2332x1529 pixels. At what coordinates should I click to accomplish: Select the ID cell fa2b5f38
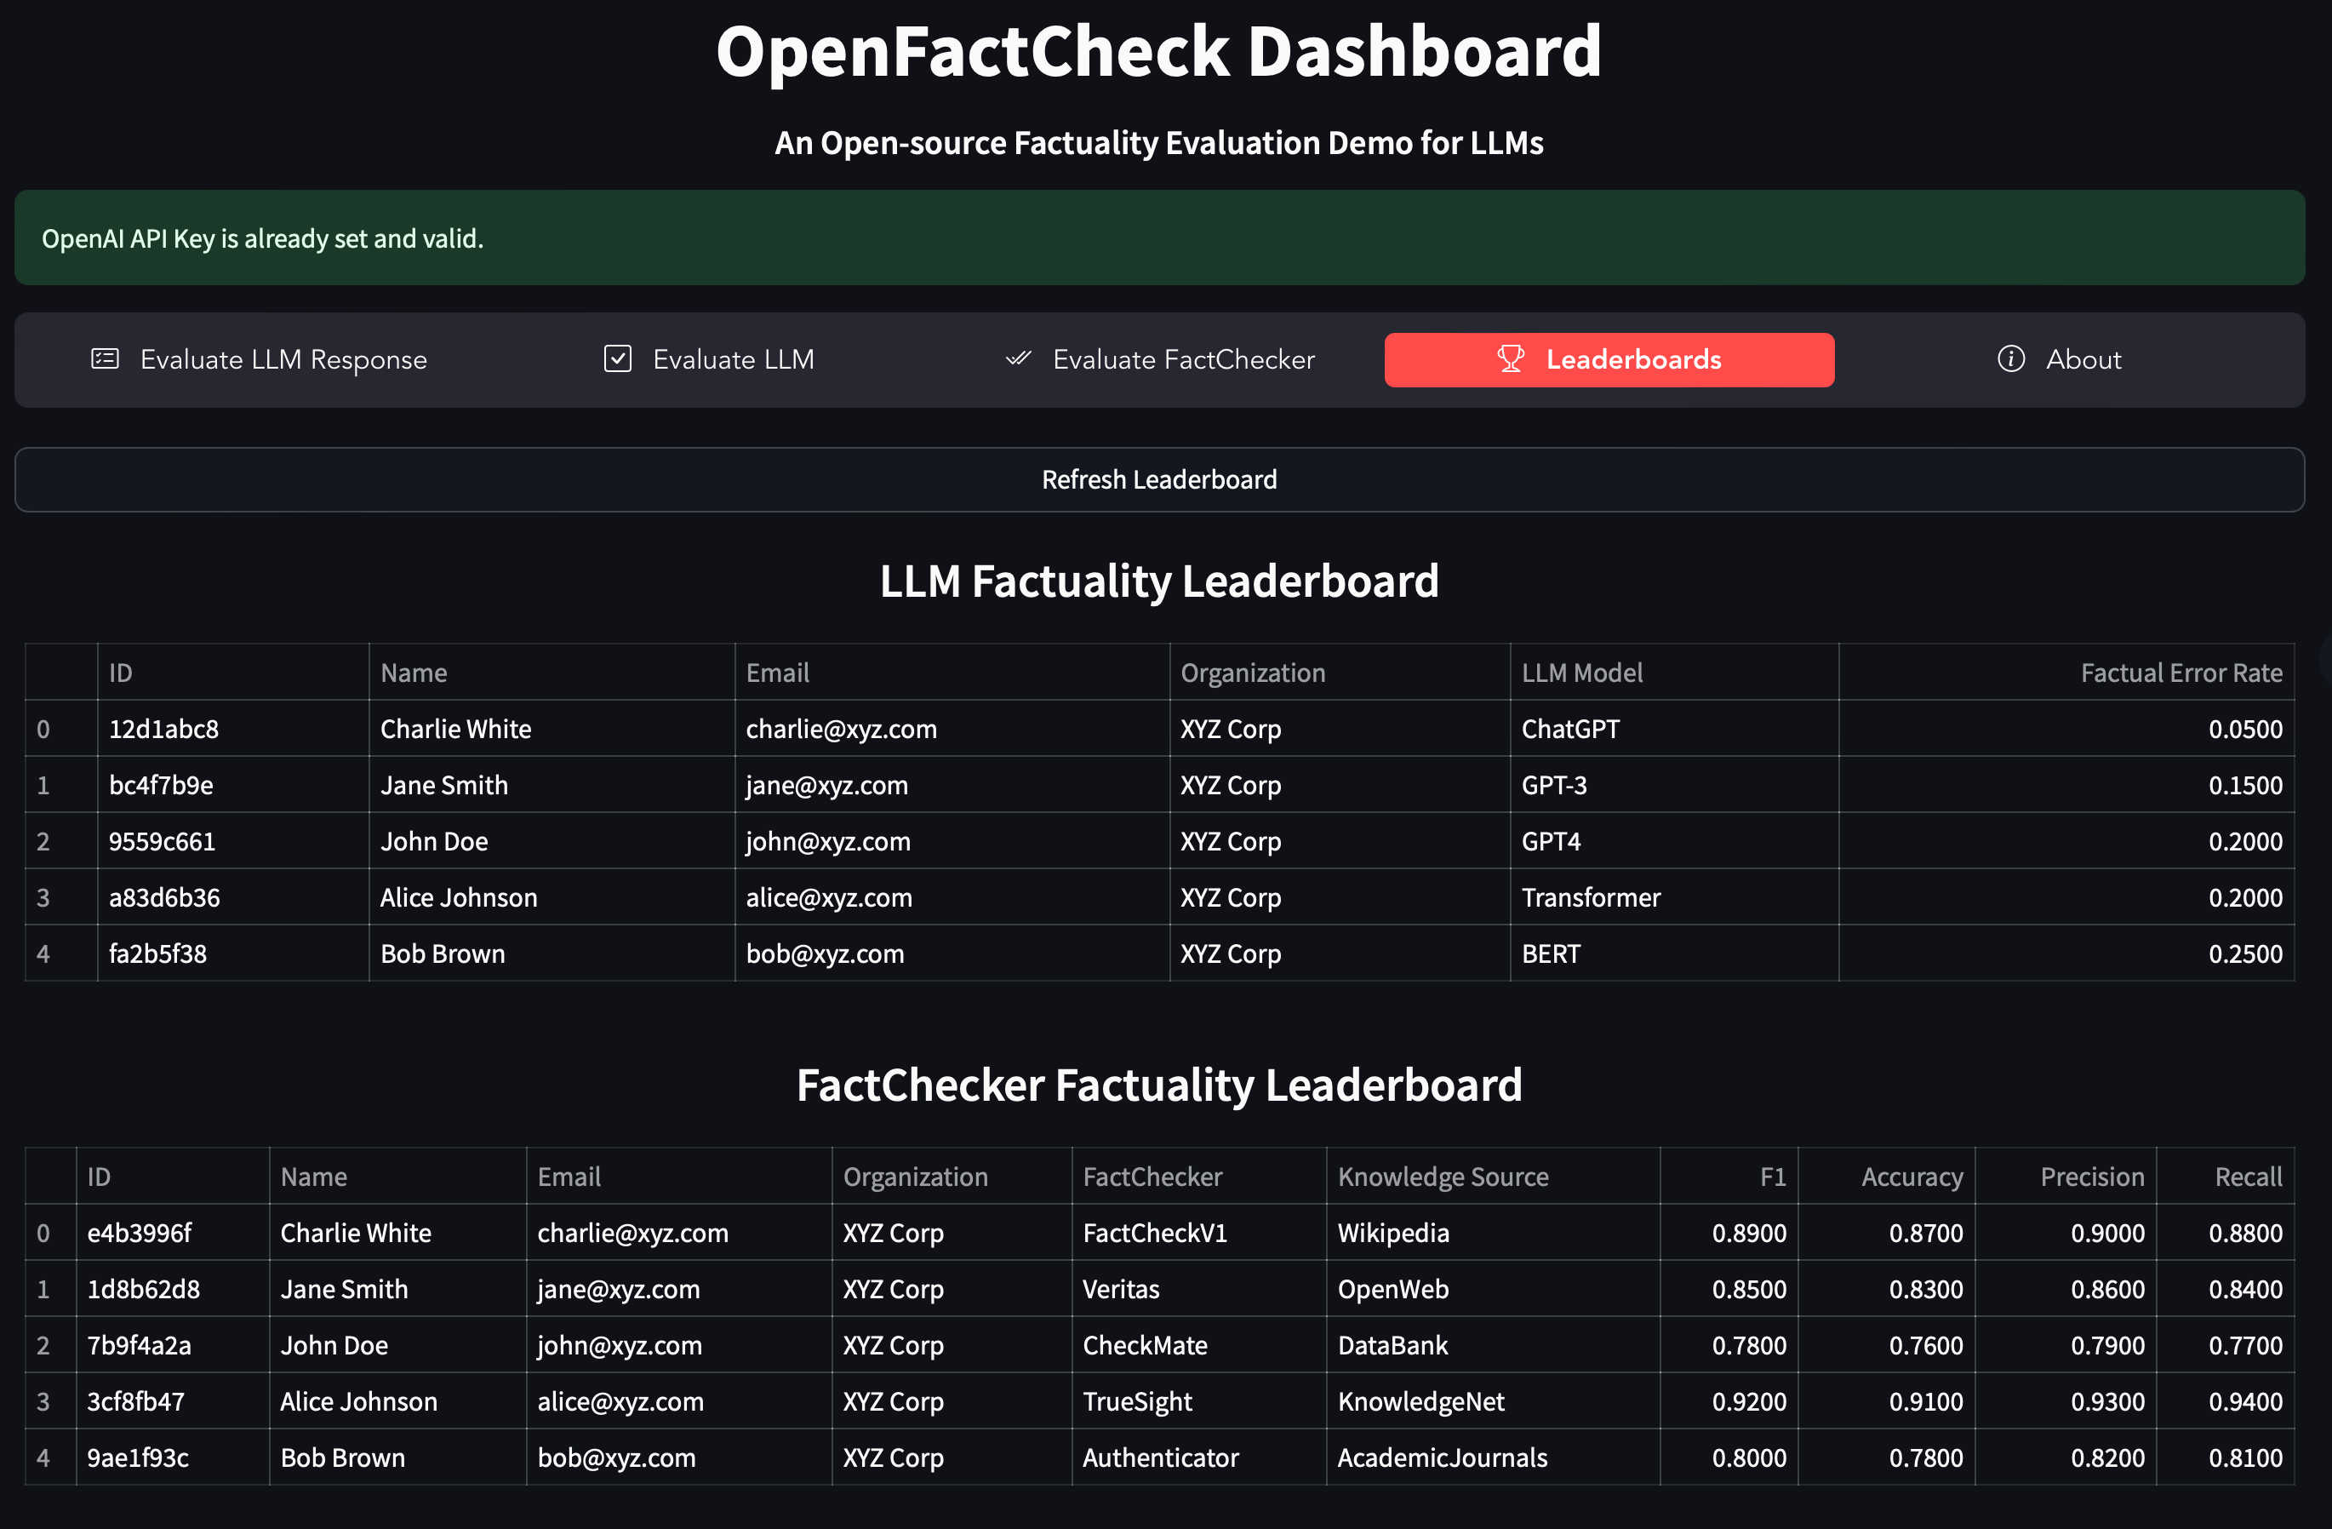tap(233, 953)
